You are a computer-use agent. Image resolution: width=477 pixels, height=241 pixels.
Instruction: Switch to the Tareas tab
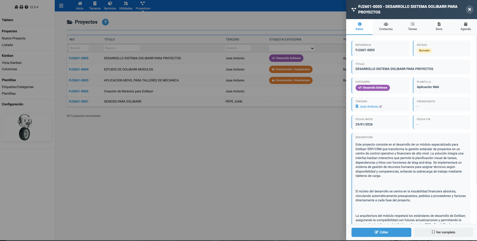(412, 26)
